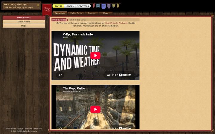Click the red pennant banner icon
The height and width of the screenshot is (134, 215).
(94, 6)
